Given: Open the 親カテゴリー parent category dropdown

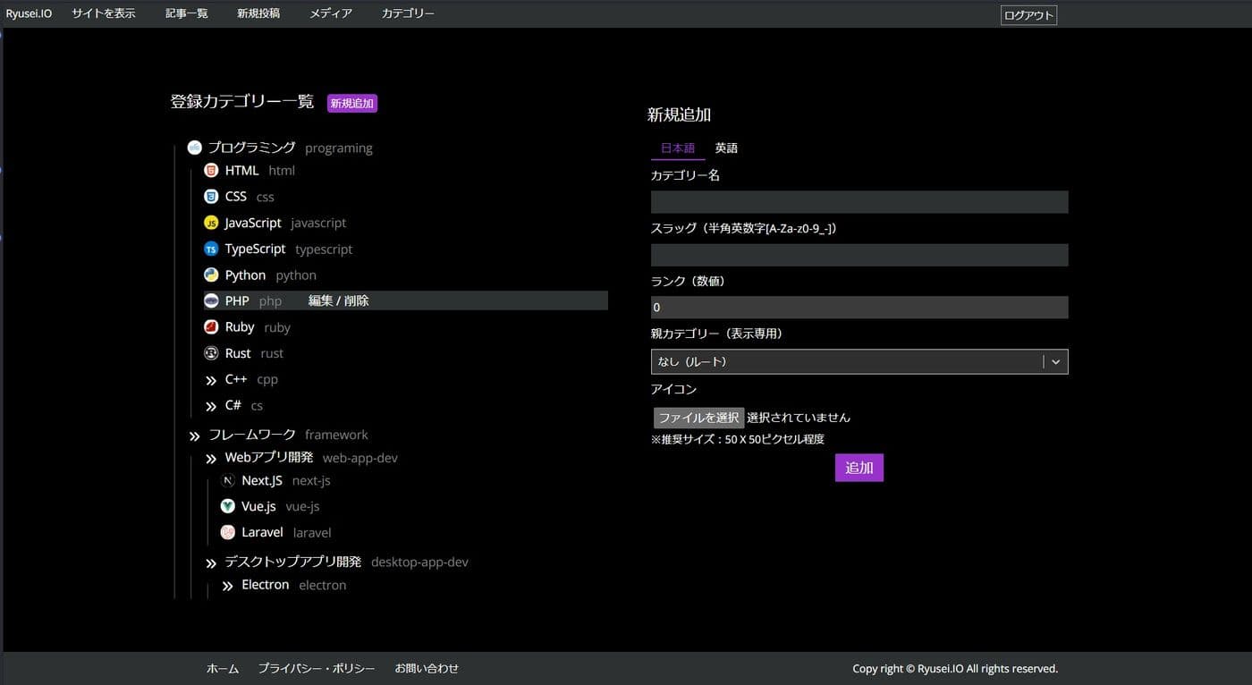Looking at the screenshot, I should (859, 361).
